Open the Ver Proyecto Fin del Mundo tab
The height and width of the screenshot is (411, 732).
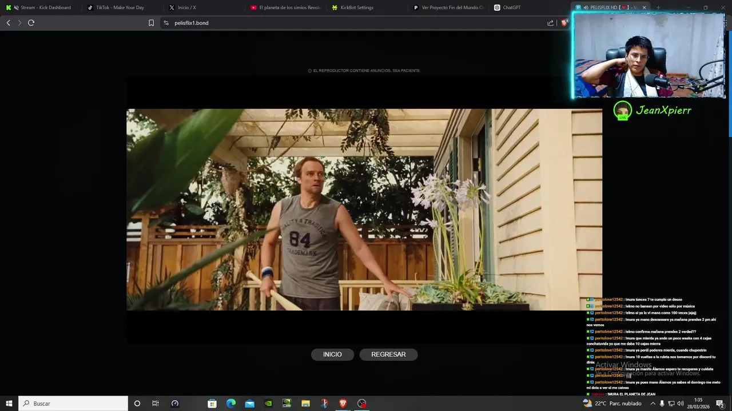coord(449,7)
